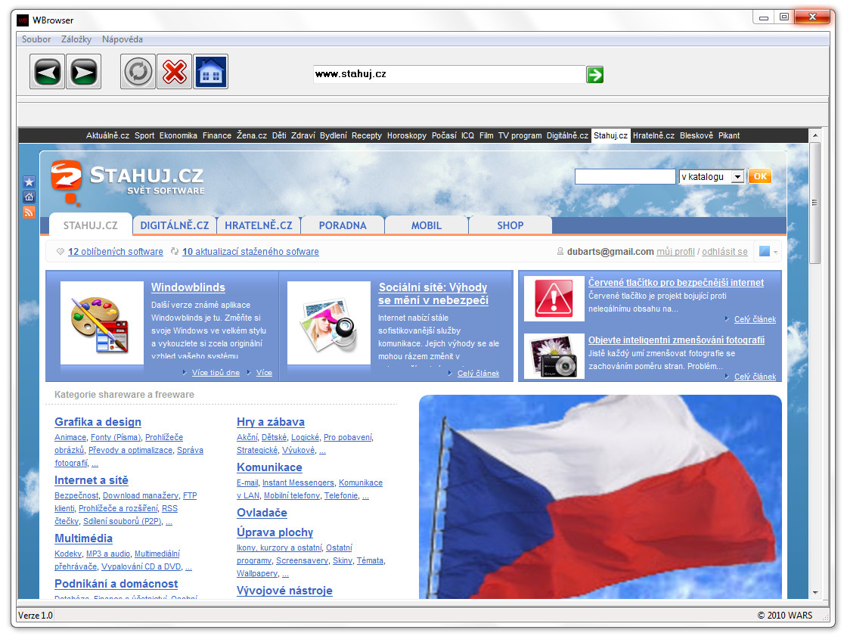This screenshot has width=844, height=636.
Task: Open the 'Hry a zábava' category
Action: [270, 422]
